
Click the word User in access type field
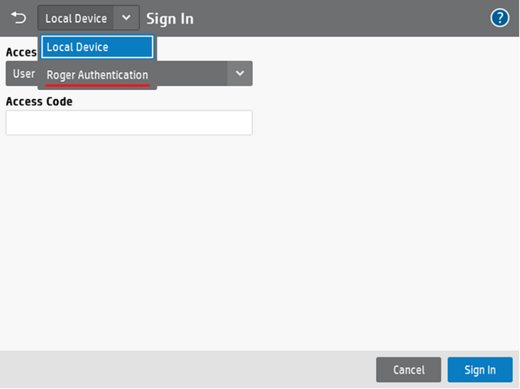23,74
